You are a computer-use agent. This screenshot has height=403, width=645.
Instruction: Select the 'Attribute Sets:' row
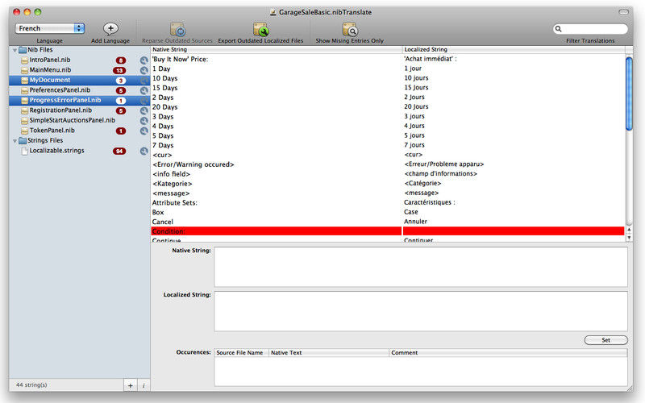(388, 203)
